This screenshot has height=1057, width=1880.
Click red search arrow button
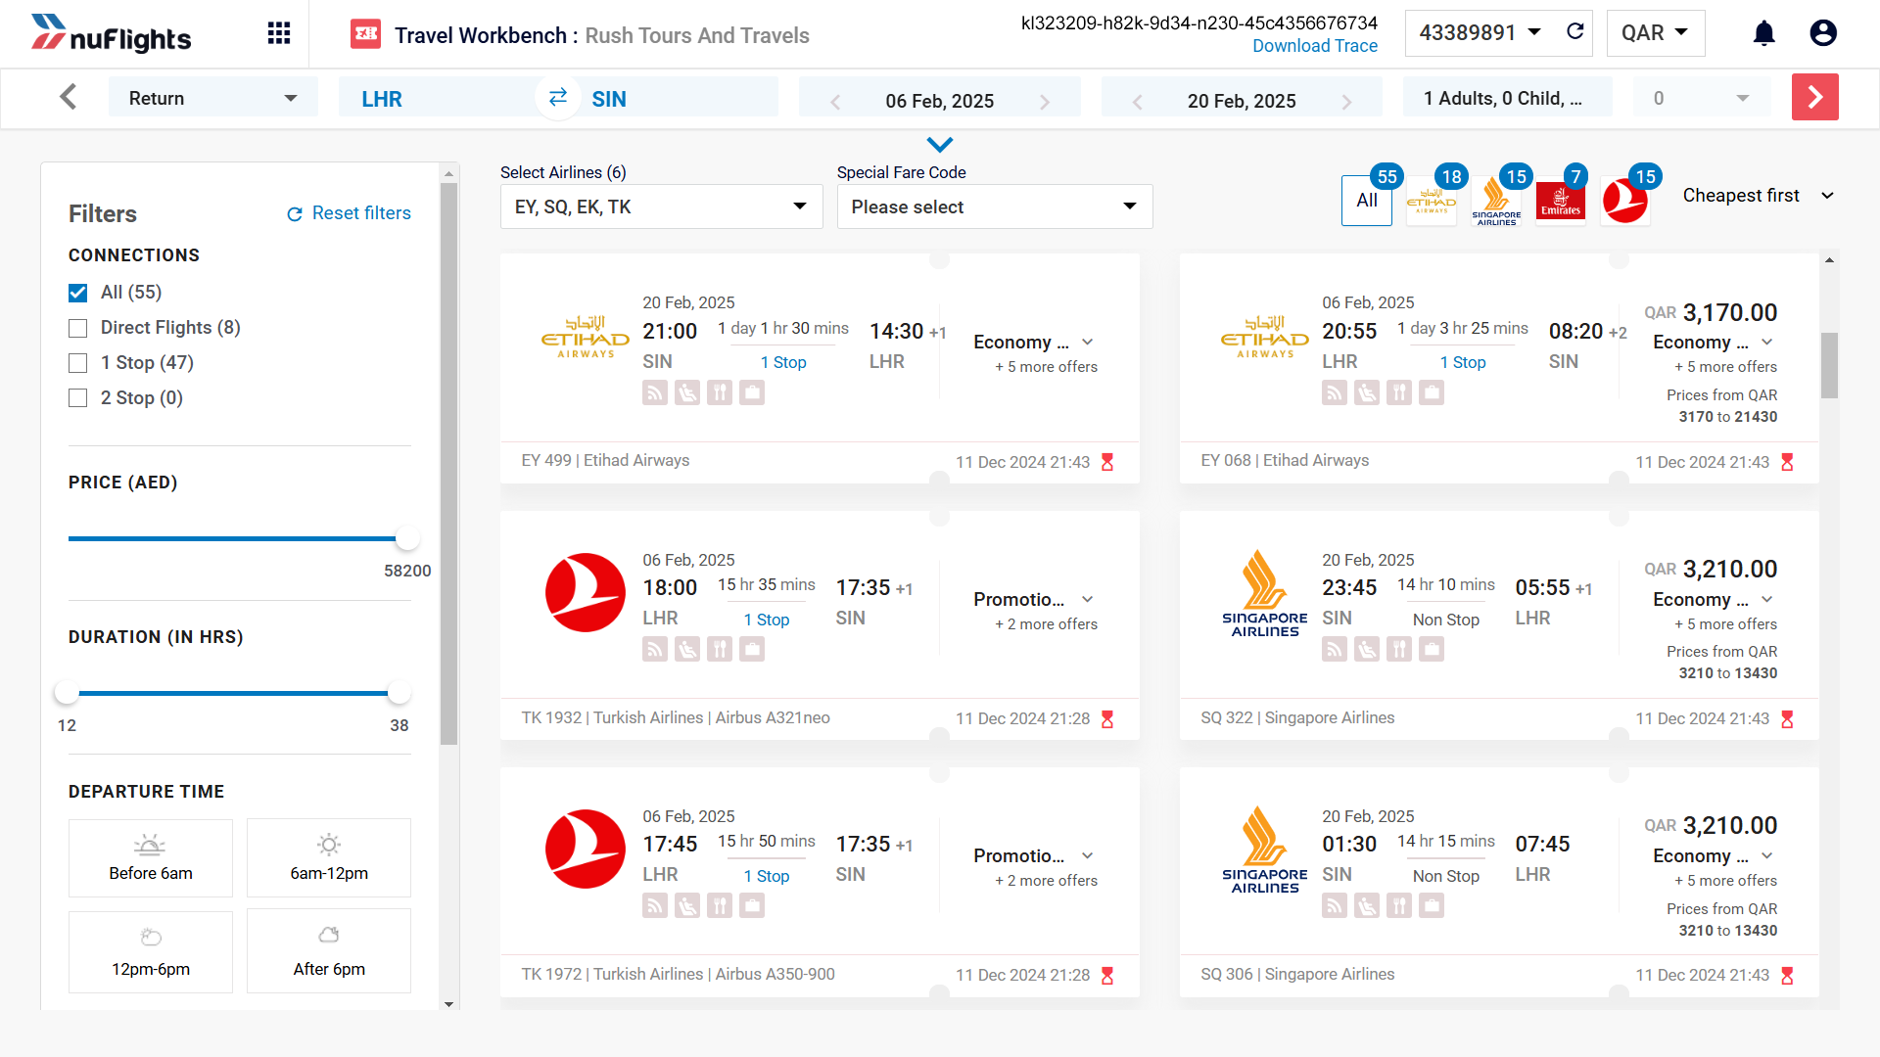coord(1814,97)
